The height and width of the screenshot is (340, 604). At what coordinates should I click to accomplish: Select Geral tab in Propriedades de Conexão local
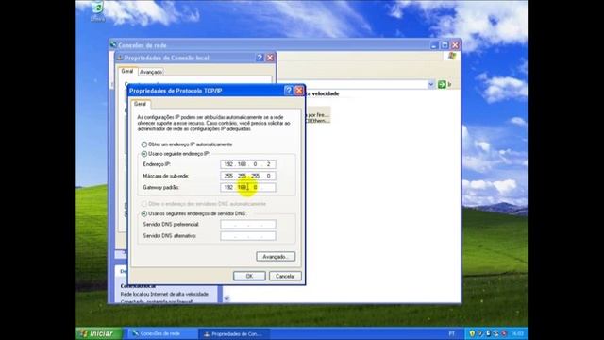pos(127,72)
